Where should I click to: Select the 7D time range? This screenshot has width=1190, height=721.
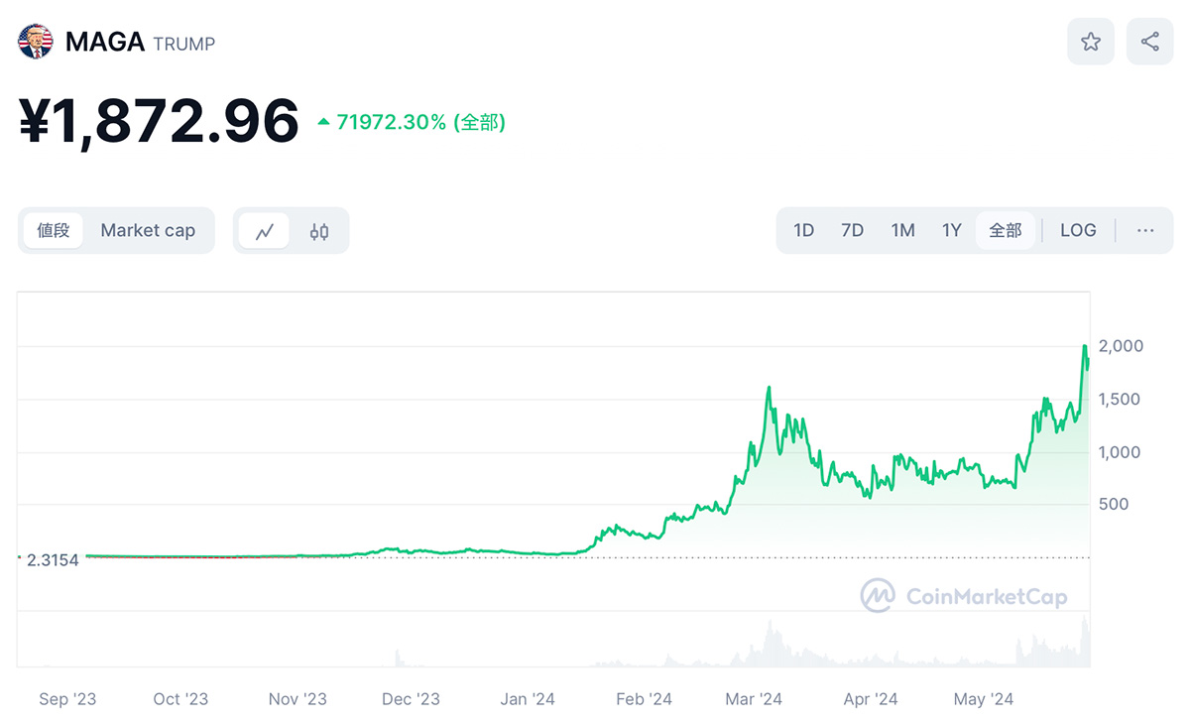852,230
